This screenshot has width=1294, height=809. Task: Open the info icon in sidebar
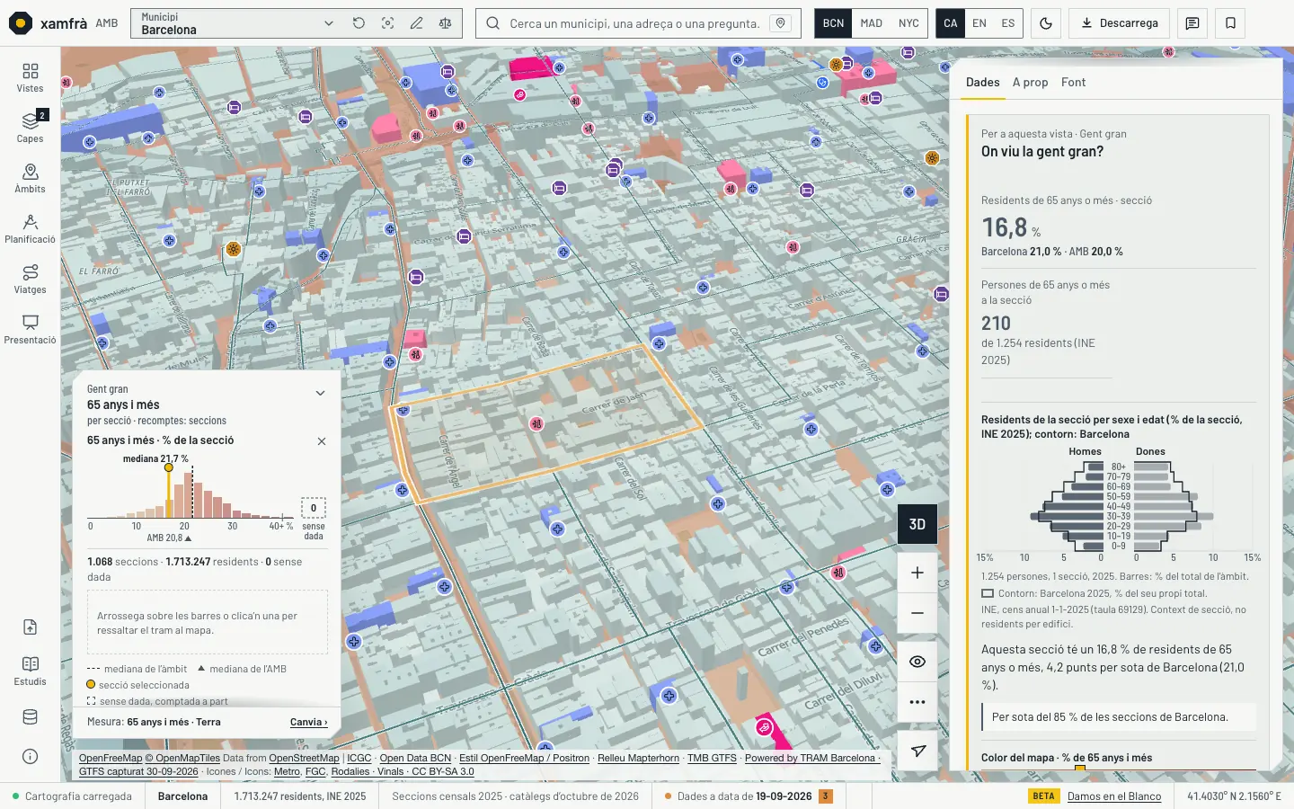tap(30, 756)
